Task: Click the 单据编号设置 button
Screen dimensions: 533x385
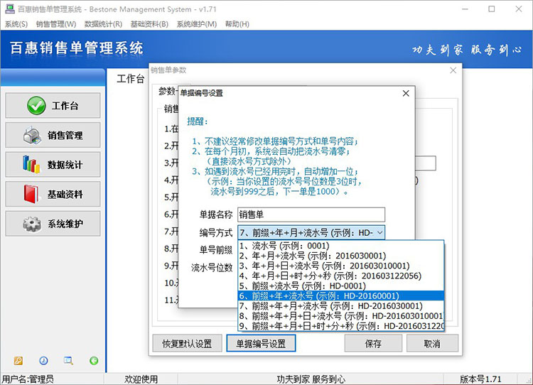Action: (261, 344)
